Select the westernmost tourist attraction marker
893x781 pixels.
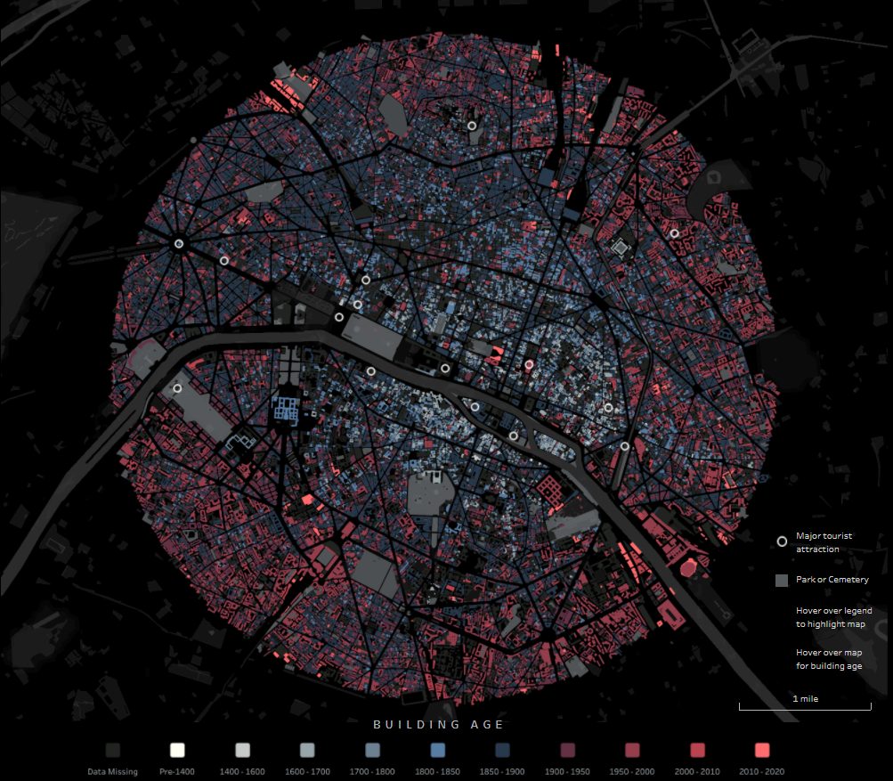177,387
